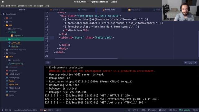
Task: Open linter errors count in status bar
Action: click(42, 110)
